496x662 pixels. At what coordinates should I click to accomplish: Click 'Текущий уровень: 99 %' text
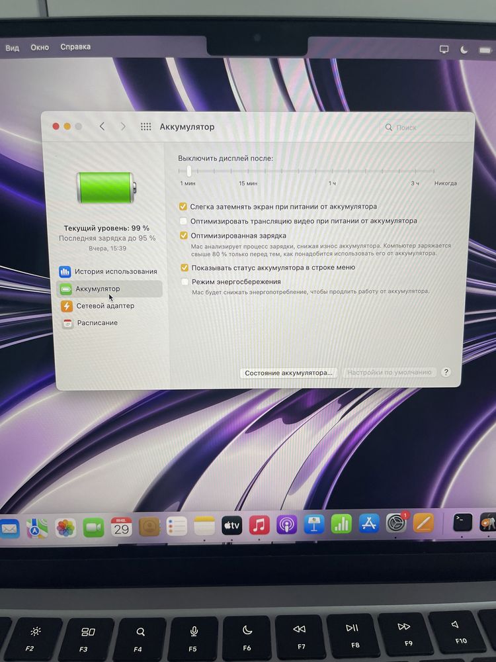click(x=106, y=228)
